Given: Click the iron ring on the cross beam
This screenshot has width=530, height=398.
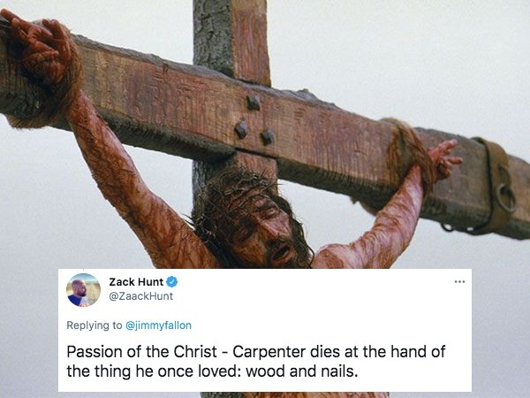Looking at the screenshot, I should point(506,197).
